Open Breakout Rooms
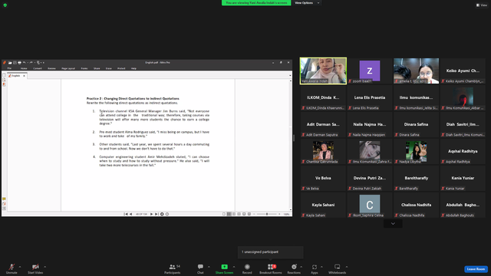 click(x=271, y=268)
